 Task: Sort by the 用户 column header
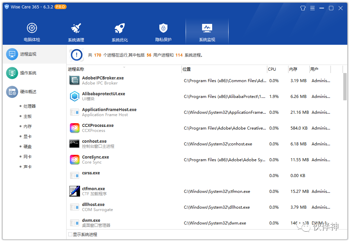pyautogui.click(x=320, y=69)
